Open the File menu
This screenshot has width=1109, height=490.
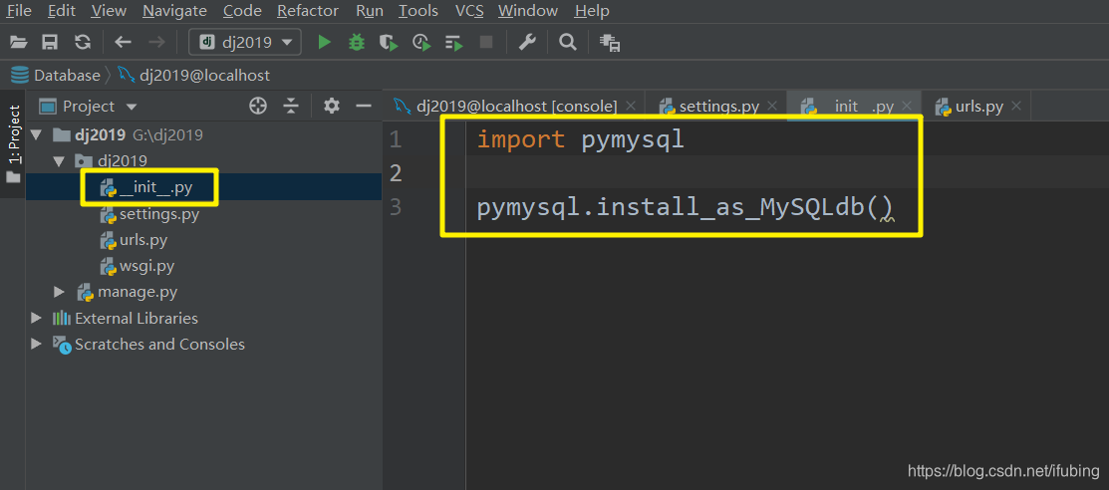(x=18, y=11)
